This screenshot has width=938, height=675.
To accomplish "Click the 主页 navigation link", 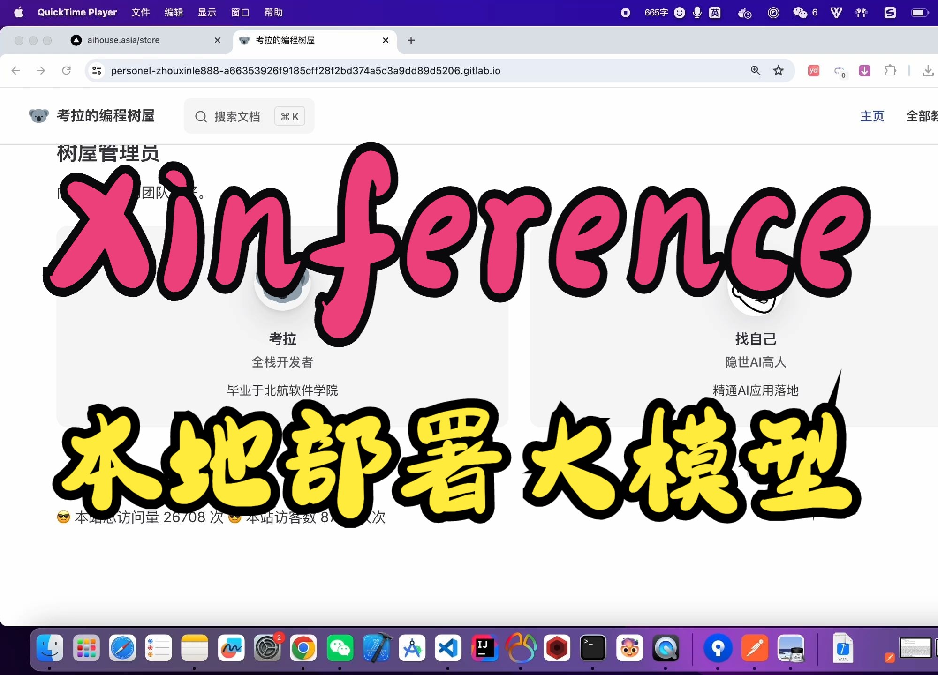I will click(x=872, y=116).
